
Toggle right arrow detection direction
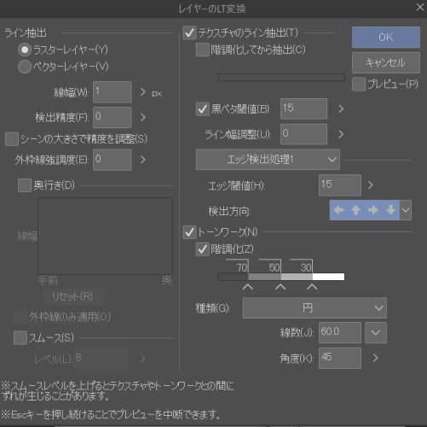(x=373, y=210)
